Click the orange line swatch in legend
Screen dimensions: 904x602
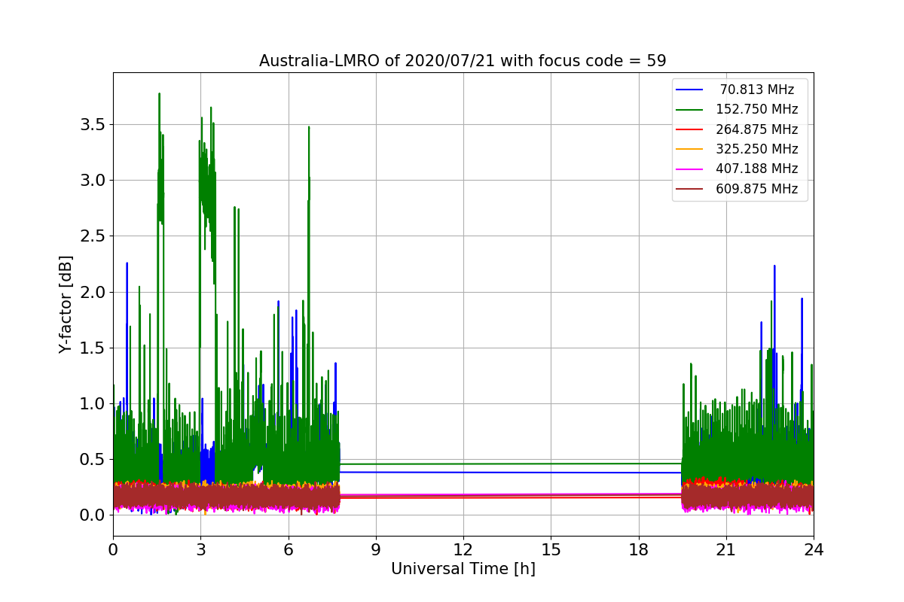point(689,150)
